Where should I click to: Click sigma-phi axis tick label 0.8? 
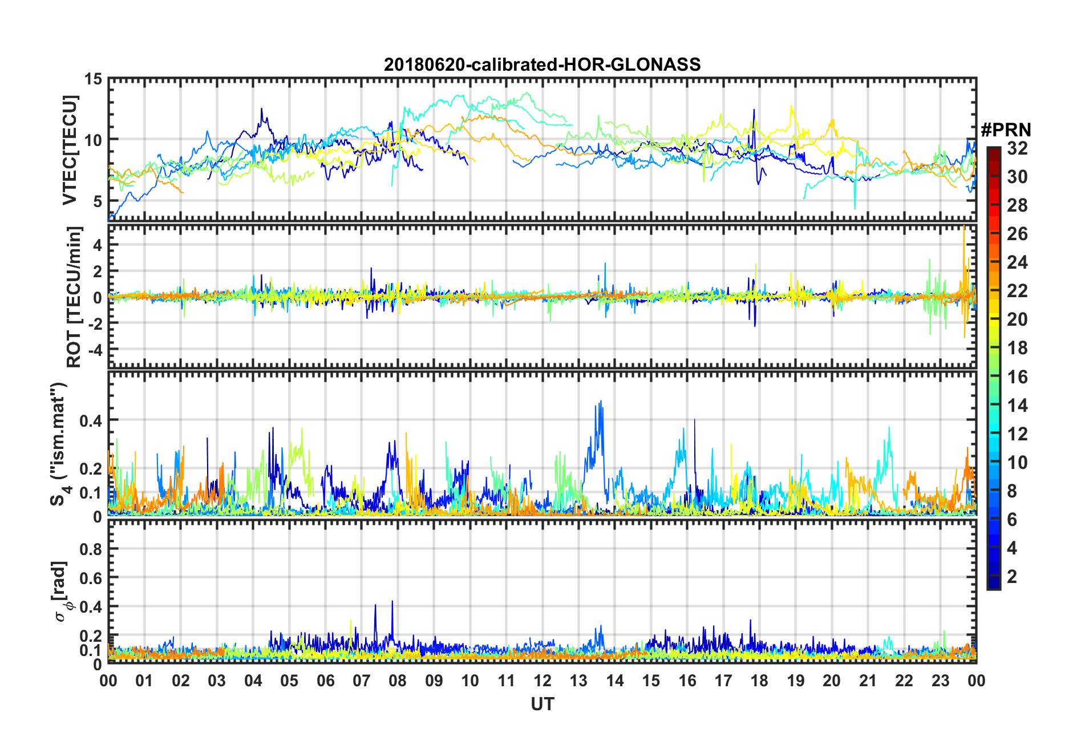[91, 549]
